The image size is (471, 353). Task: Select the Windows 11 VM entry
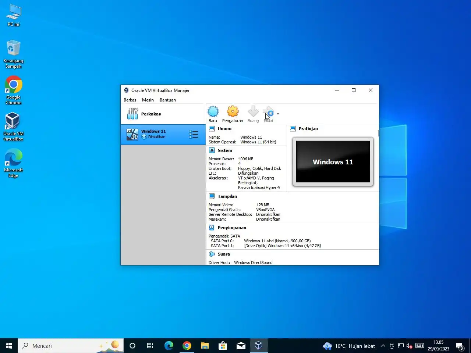pos(163,134)
